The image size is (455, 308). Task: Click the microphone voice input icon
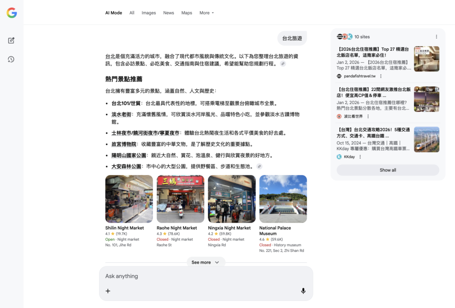point(303,291)
